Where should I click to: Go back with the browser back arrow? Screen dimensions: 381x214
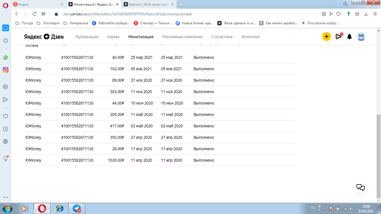[17, 14]
